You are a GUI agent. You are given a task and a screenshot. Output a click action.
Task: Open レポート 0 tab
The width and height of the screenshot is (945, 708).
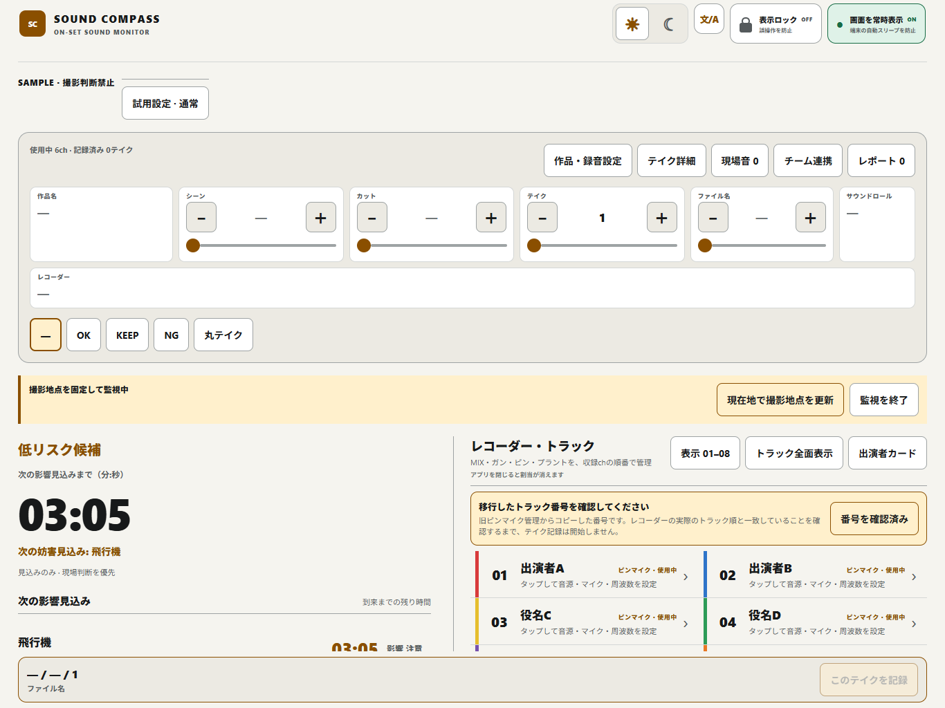point(881,160)
